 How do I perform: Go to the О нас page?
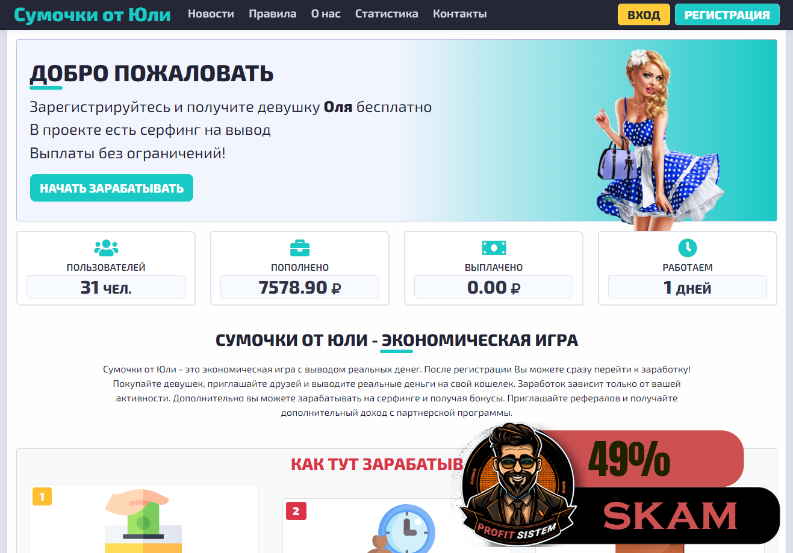(x=326, y=14)
